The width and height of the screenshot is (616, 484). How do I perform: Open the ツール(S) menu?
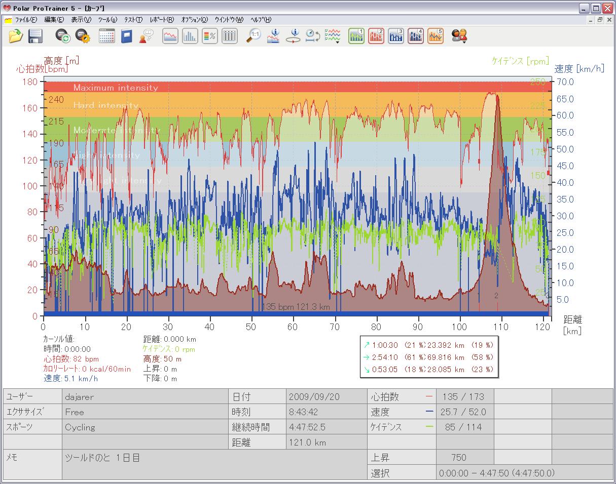tap(107, 20)
